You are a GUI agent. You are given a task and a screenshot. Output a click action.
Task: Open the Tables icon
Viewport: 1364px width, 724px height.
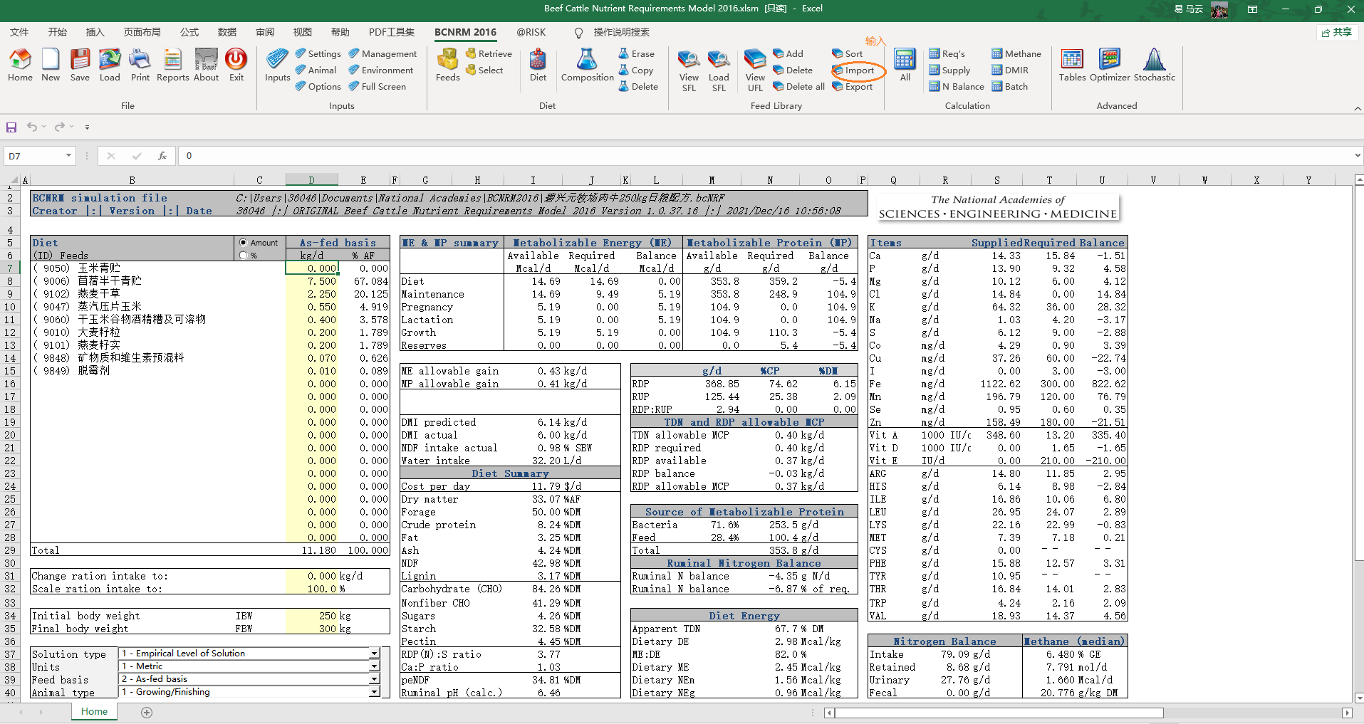coord(1072,65)
